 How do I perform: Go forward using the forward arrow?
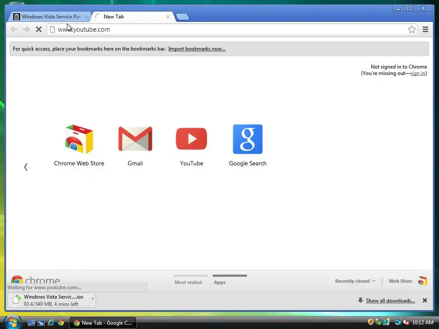click(26, 30)
